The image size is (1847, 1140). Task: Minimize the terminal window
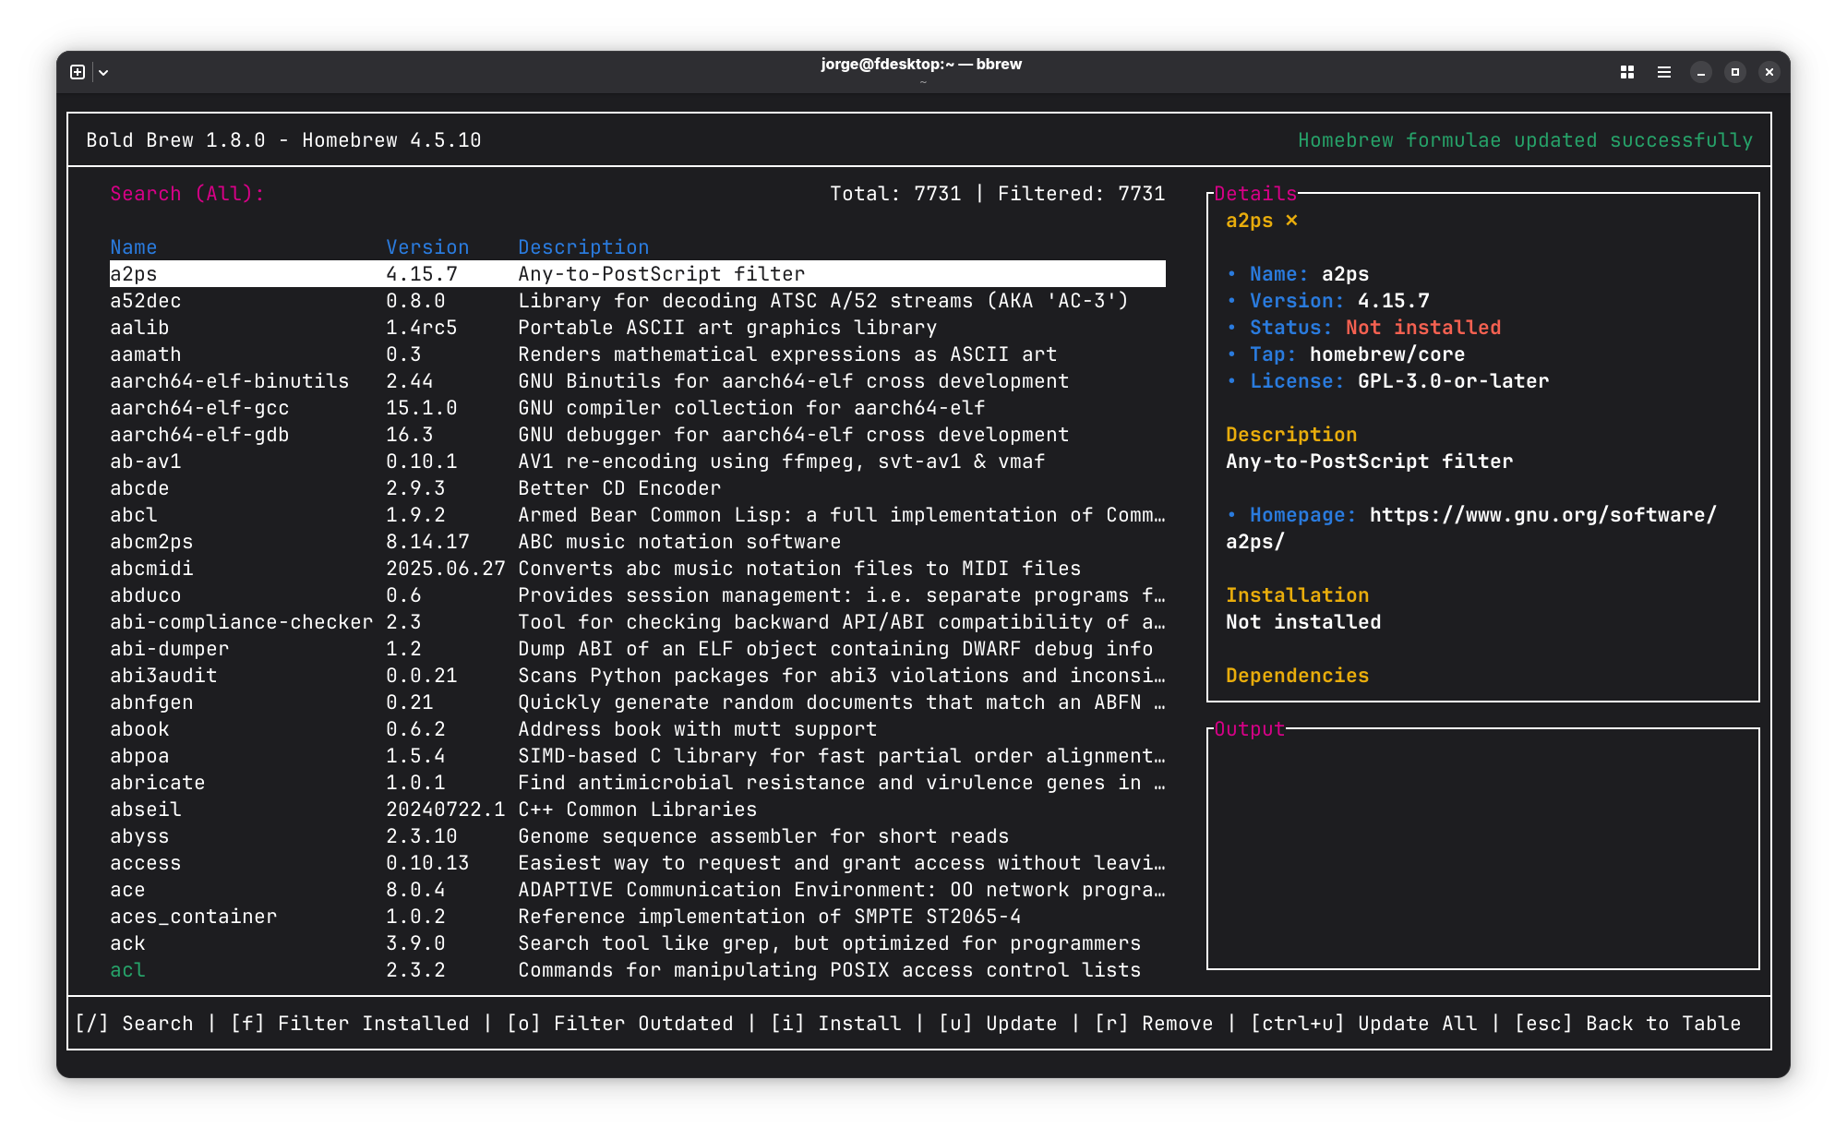[x=1701, y=72]
